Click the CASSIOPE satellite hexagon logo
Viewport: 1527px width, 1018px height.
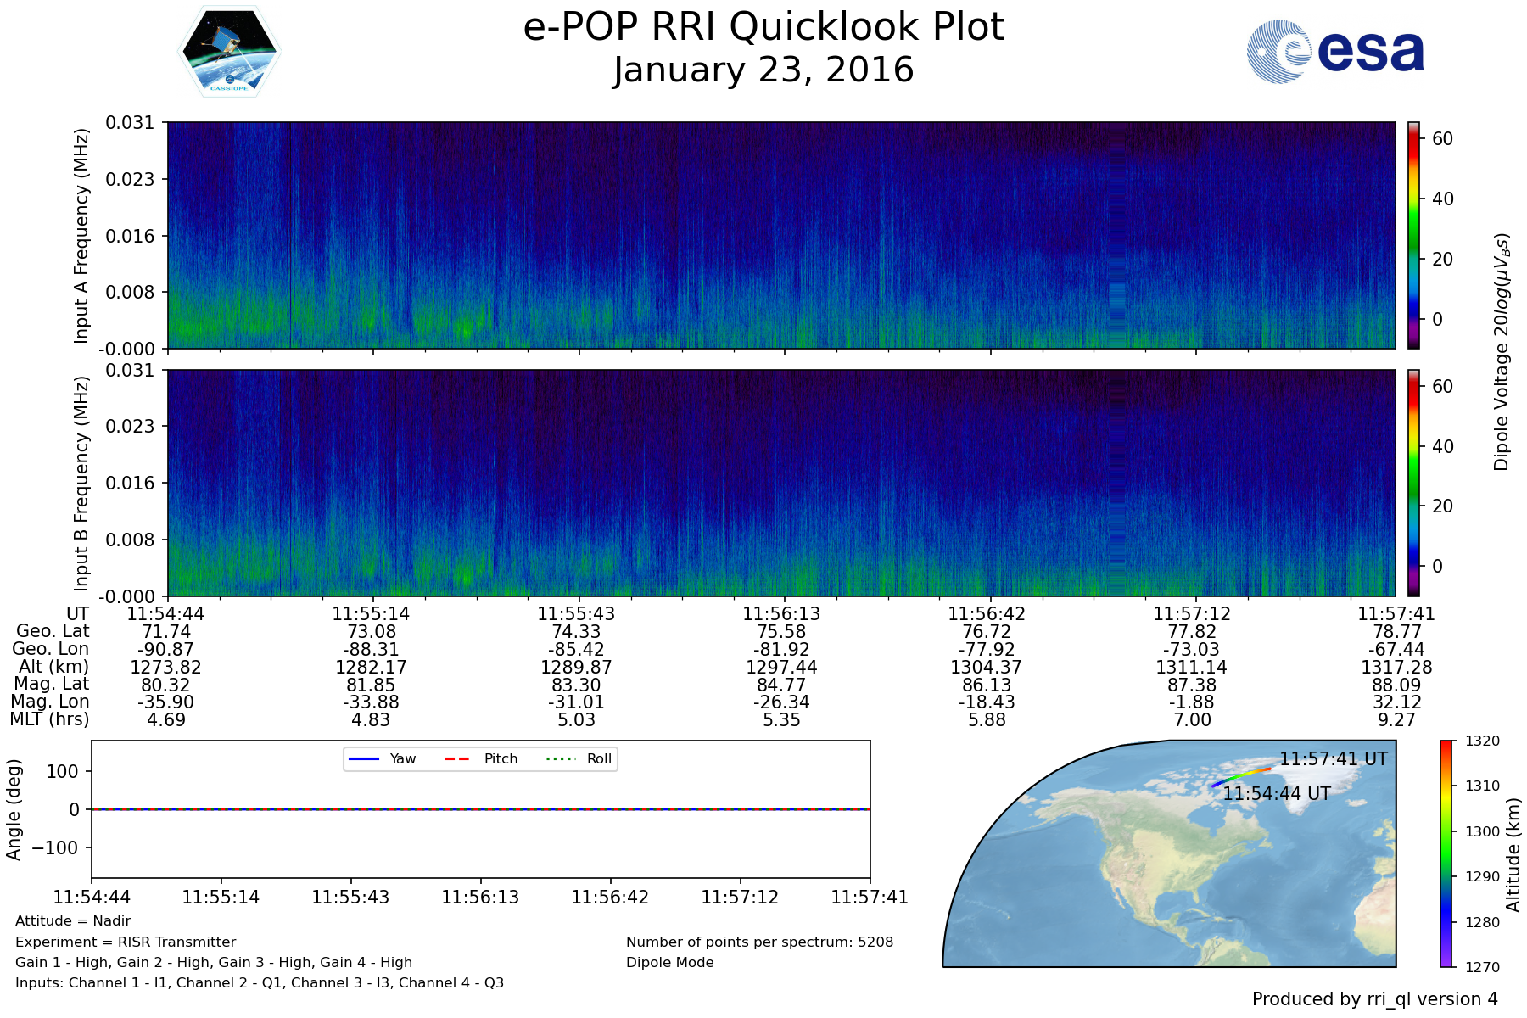229,51
